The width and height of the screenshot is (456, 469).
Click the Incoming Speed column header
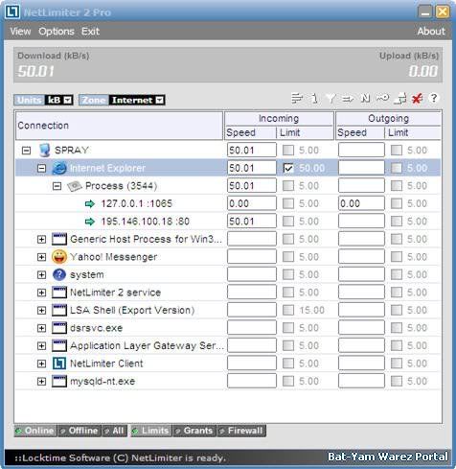(250, 132)
